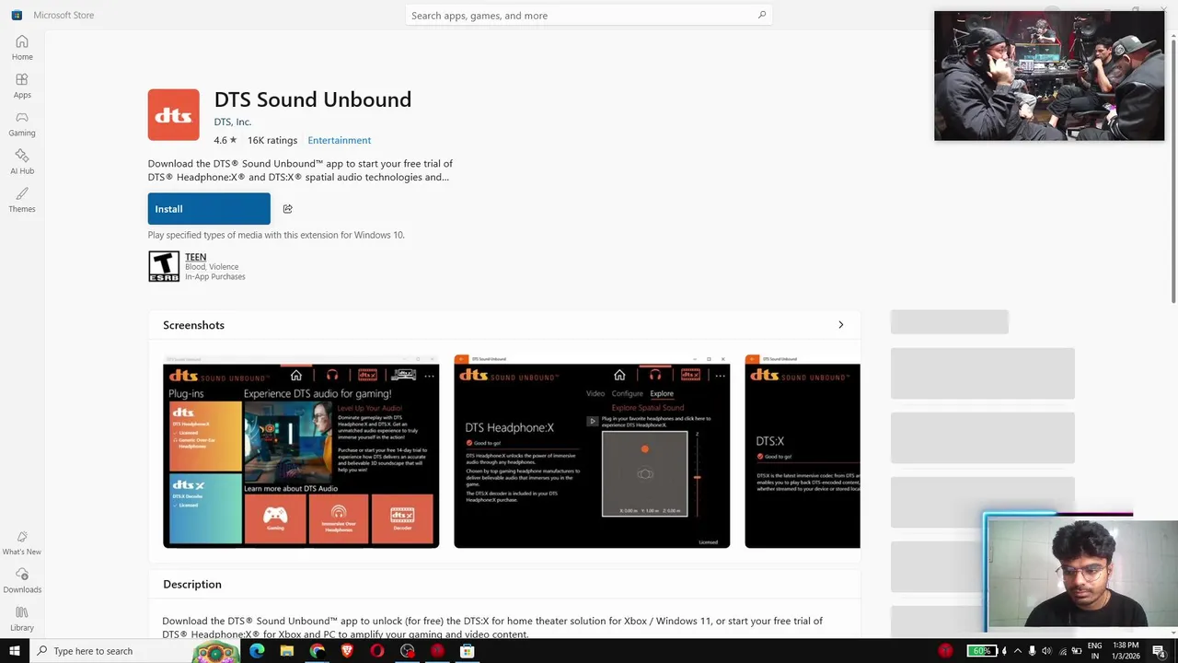Show hidden system tray icons
The image size is (1178, 663).
click(x=1018, y=651)
